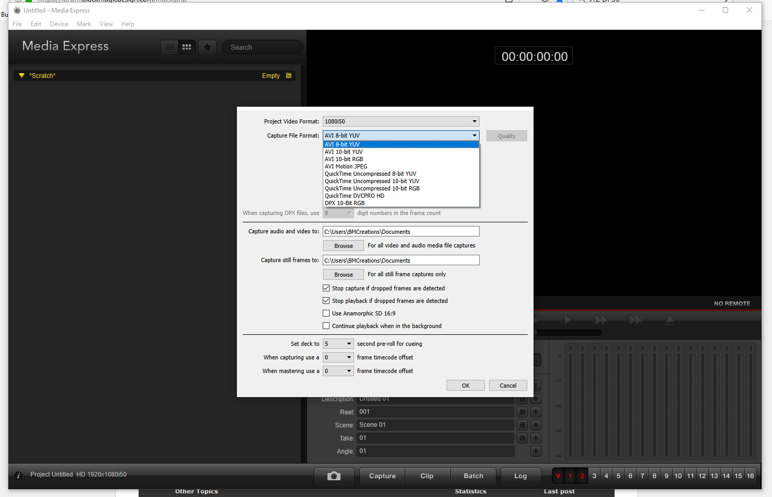The image size is (772, 497).
Task: Click the Search field
Action: (263, 47)
